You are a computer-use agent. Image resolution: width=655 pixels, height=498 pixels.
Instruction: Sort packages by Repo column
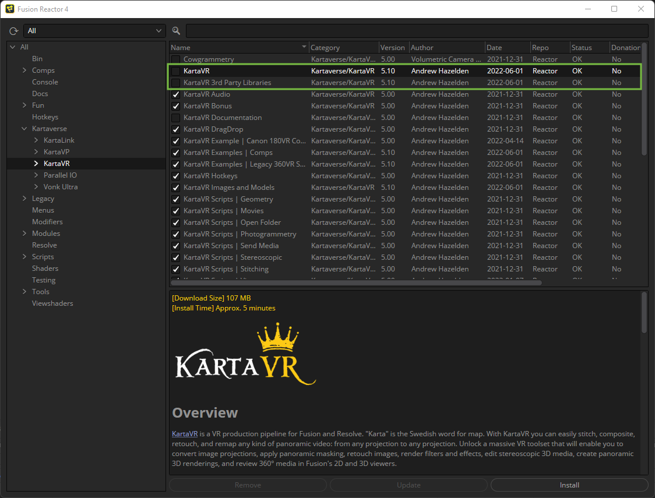[550, 48]
